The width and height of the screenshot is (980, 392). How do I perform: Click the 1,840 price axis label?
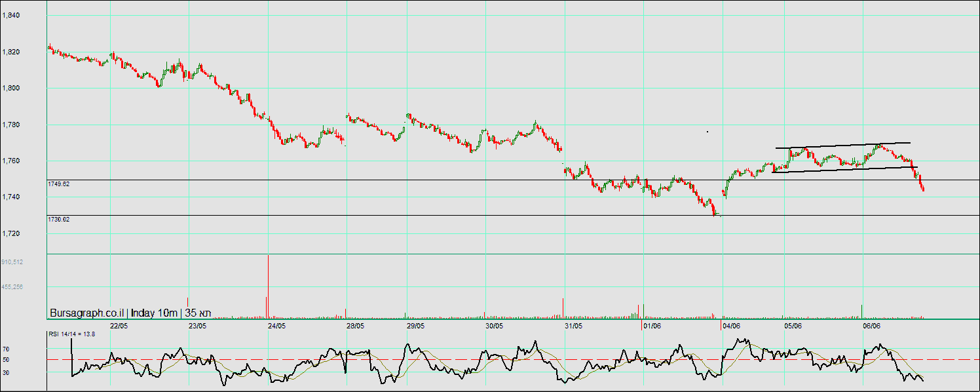11,15
